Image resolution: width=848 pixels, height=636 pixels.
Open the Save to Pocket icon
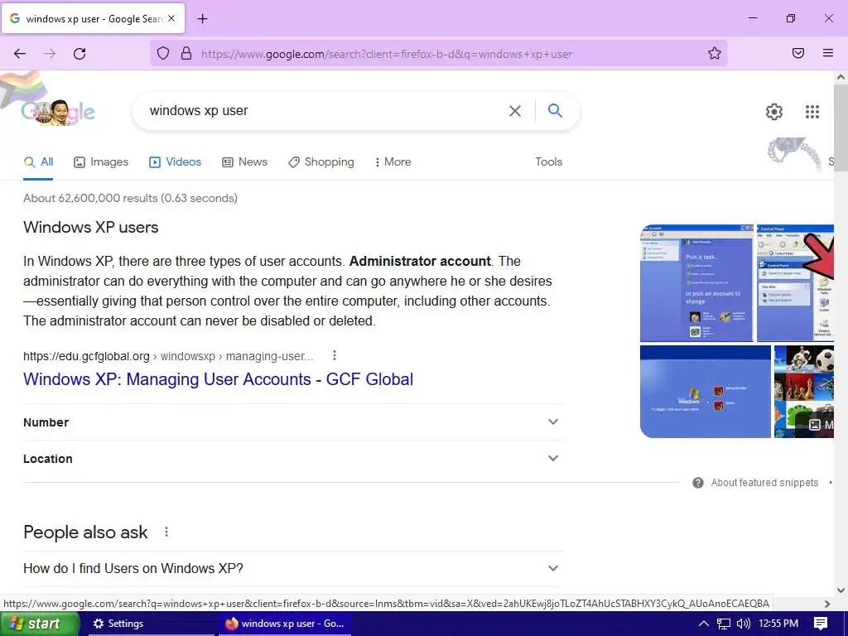798,53
